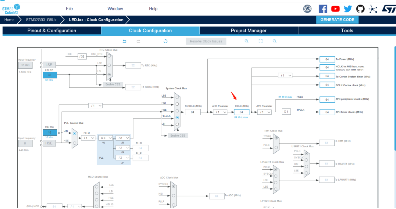Click the HCLK 64 MHz input field
Image resolution: width=396 pixels, height=209 pixels.
241,112
